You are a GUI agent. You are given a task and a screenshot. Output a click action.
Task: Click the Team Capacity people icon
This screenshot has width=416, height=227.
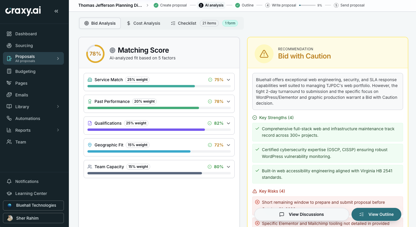coord(90,167)
